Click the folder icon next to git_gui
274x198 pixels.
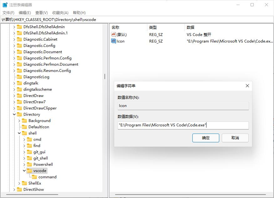[x=29, y=152]
